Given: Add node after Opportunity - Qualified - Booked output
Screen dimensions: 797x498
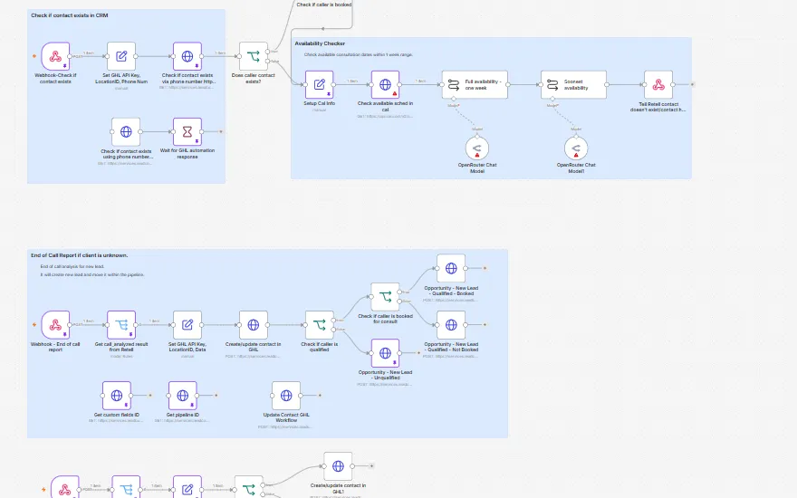Looking at the screenshot, I should tap(485, 268).
